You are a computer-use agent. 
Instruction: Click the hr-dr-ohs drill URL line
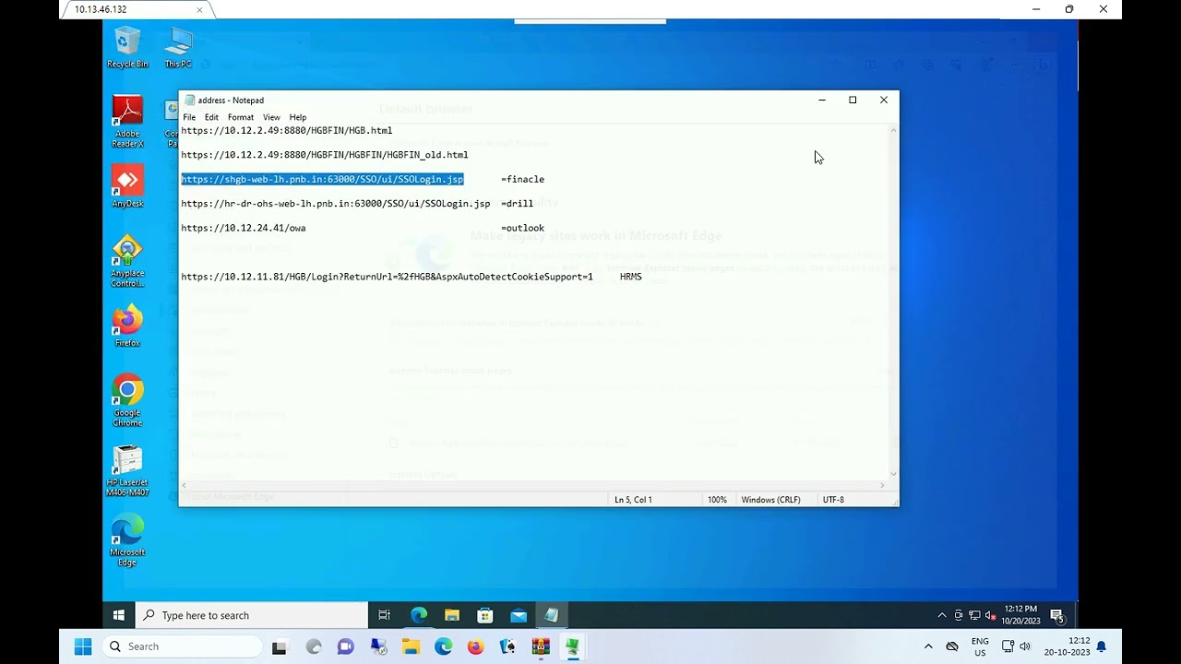coord(335,203)
